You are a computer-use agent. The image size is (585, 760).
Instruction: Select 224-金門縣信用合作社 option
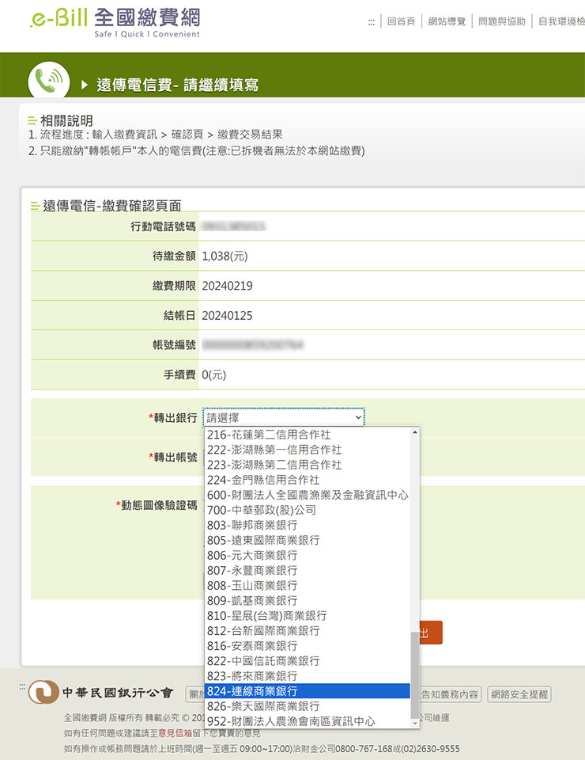(x=308, y=480)
